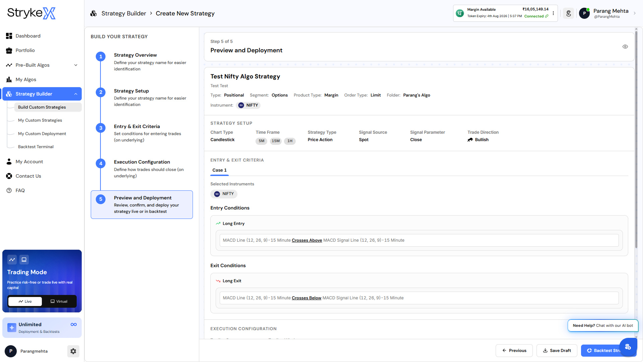Select step 5 Preview and Deployment
Screen dimensions: 643x362
142,204
